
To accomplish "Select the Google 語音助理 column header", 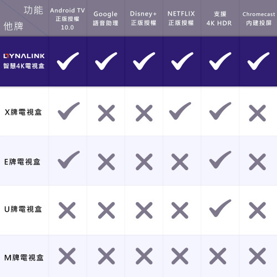I will click(x=105, y=18).
